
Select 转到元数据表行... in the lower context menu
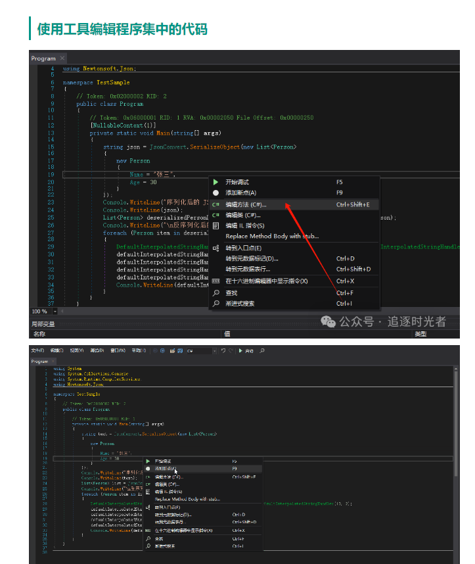(x=204, y=522)
